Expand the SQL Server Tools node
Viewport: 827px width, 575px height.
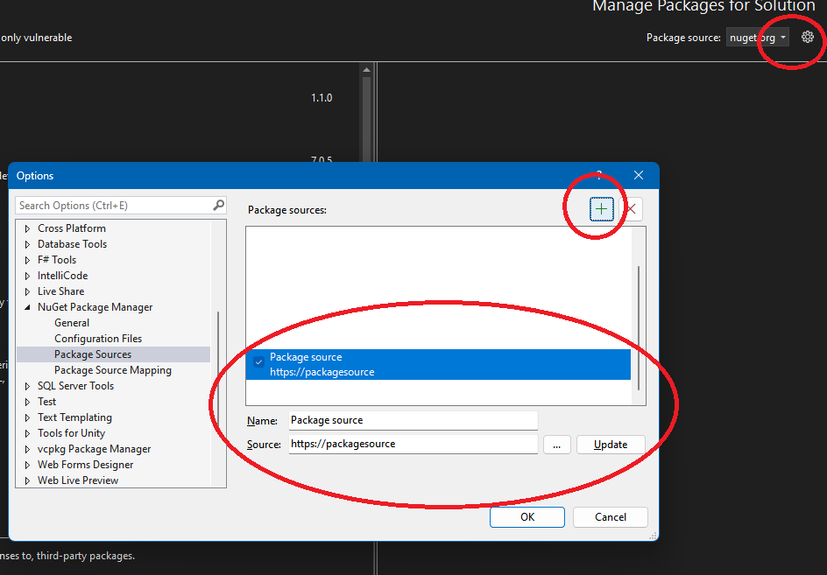[x=27, y=386]
